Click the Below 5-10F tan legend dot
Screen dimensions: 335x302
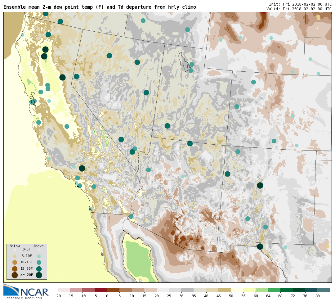coord(15,256)
